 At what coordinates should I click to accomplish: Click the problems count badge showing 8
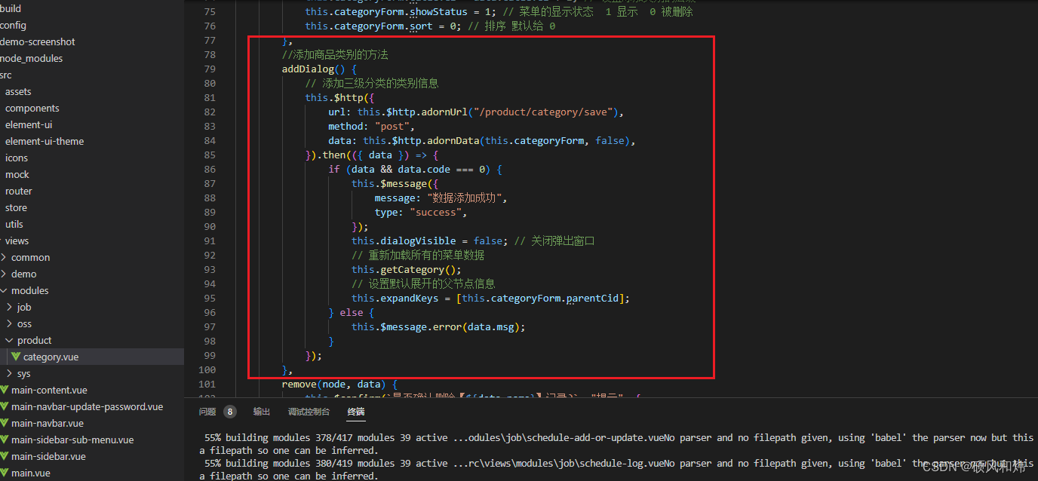(x=229, y=412)
